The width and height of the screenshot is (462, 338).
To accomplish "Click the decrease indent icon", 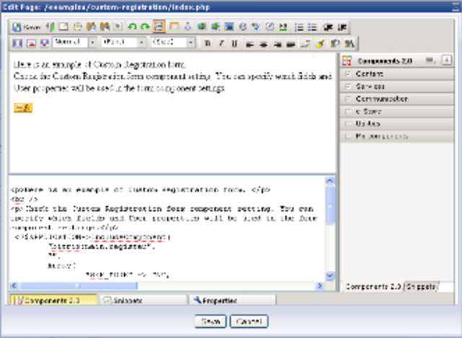I will [328, 27].
